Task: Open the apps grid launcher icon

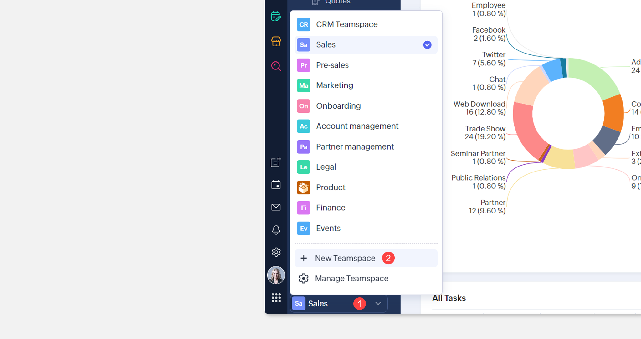Action: [x=276, y=298]
